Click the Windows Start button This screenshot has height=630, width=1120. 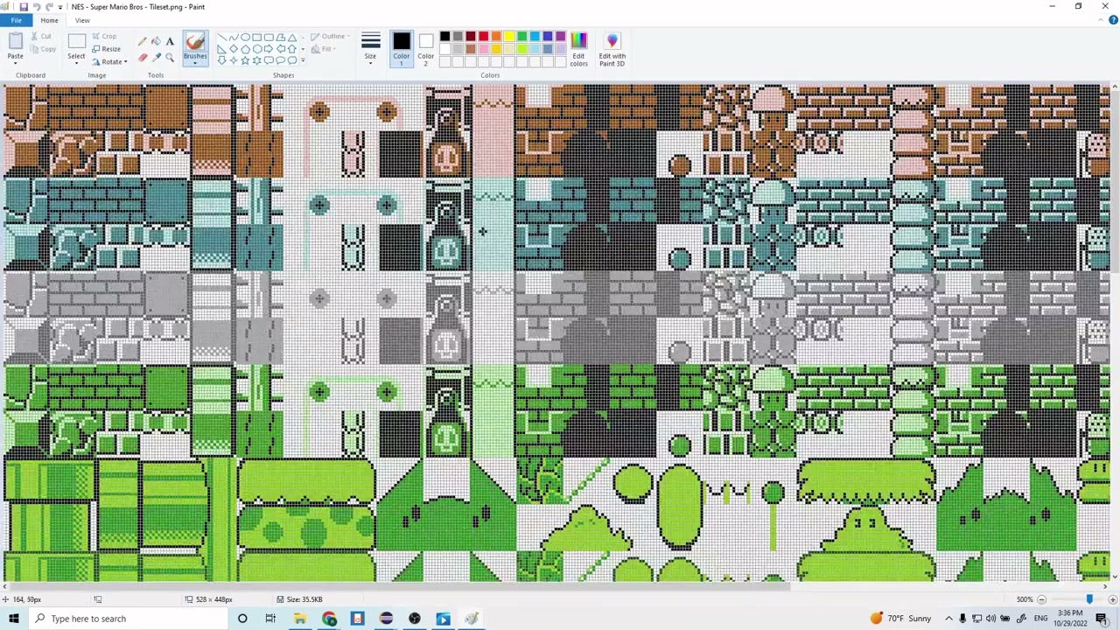click(13, 619)
